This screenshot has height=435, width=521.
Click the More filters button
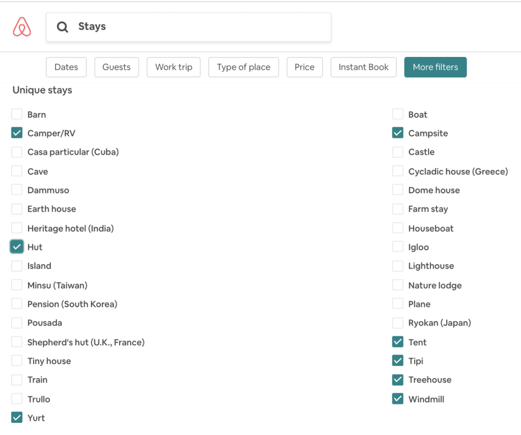[435, 67]
